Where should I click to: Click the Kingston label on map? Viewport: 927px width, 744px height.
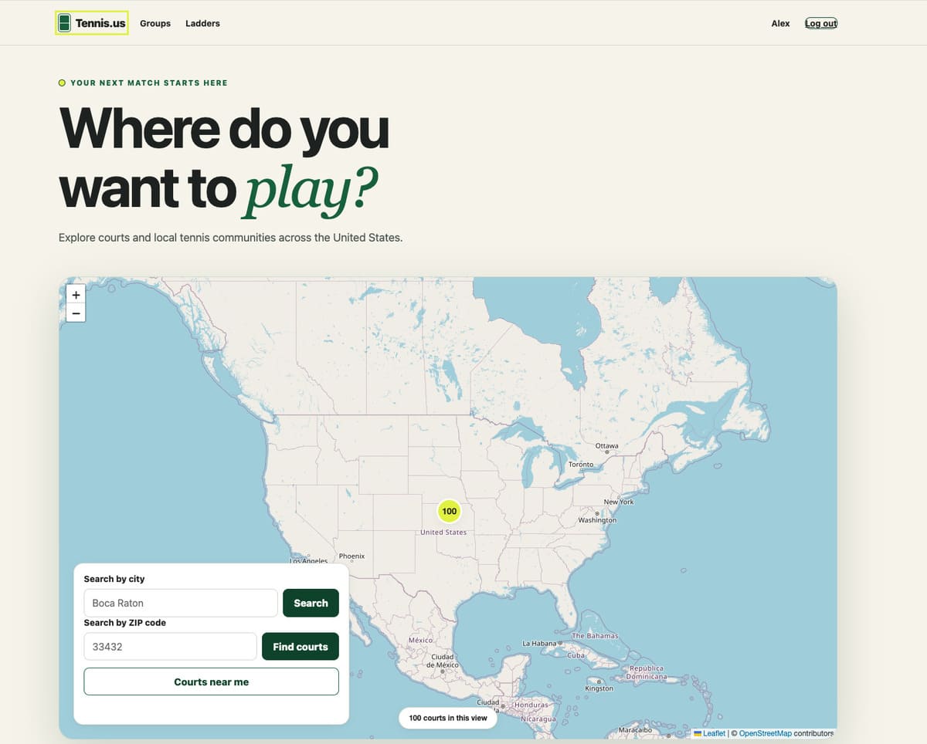(599, 688)
